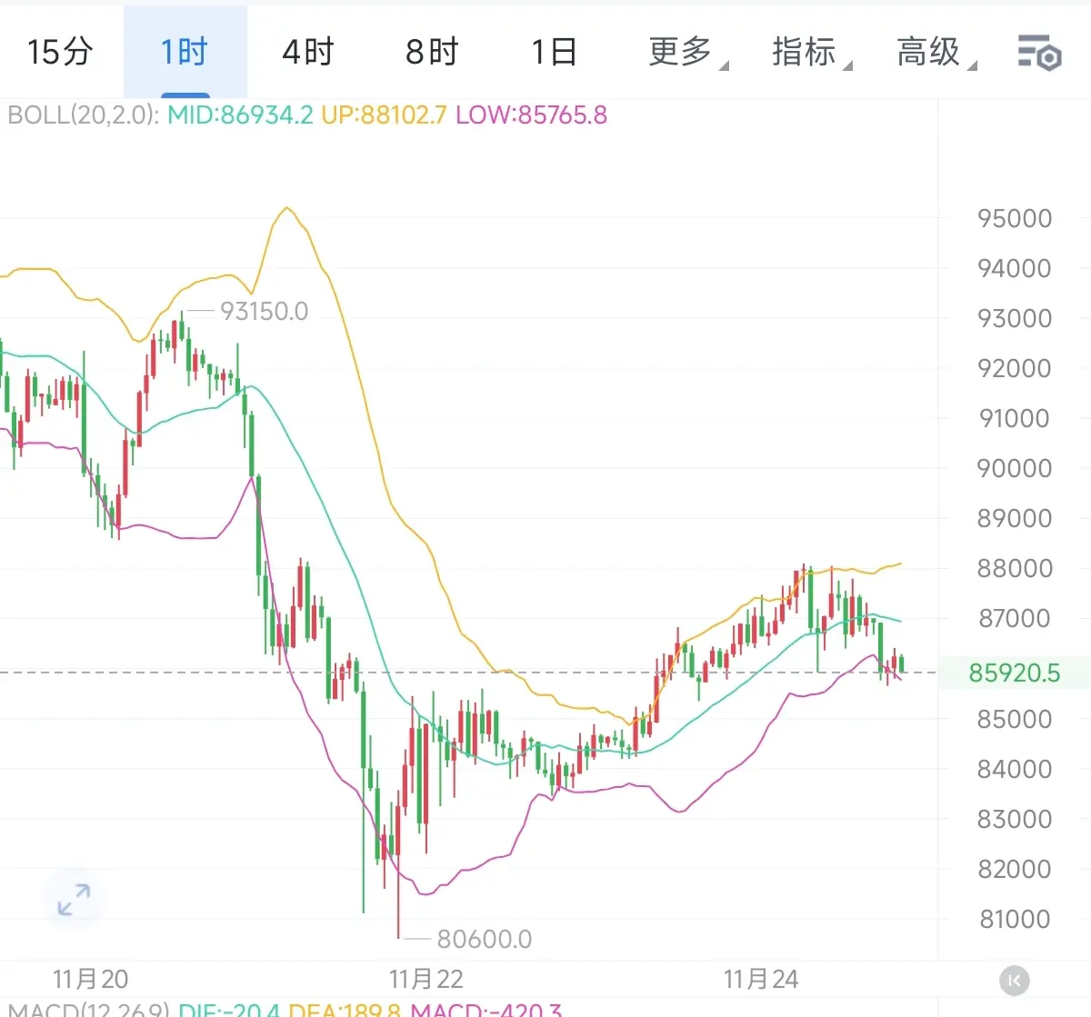Tap the 88000 price axis label
Screen dimensions: 1091x1017
1015,568
